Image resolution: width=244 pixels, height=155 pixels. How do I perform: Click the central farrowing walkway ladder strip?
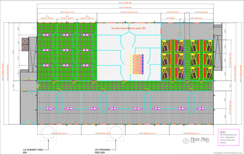[x=186, y=59]
